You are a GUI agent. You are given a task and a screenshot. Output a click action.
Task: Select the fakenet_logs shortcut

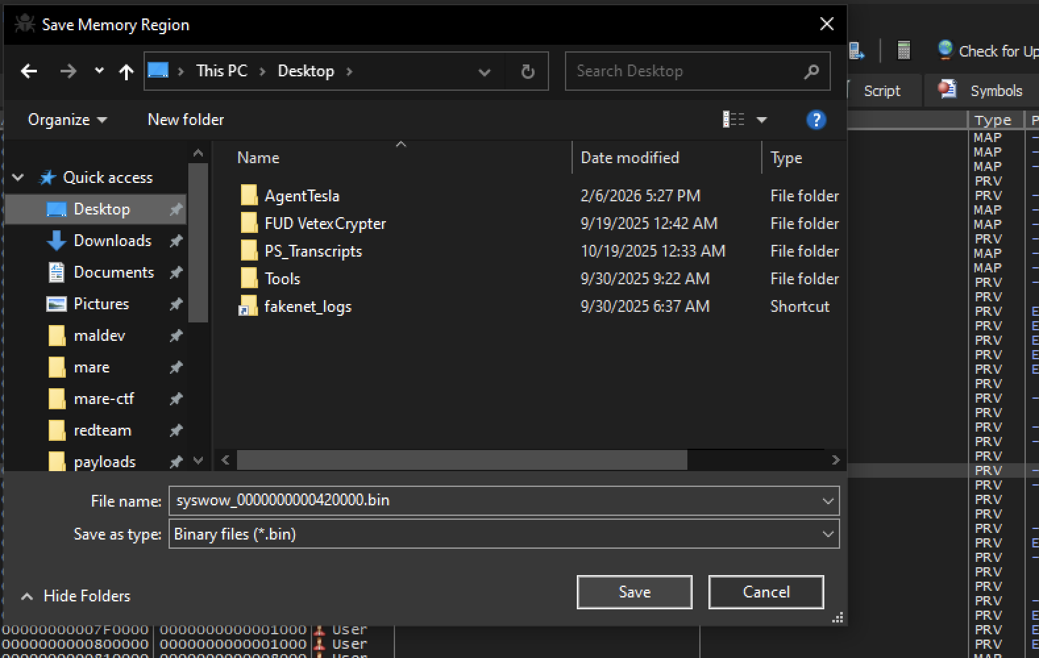pos(307,307)
